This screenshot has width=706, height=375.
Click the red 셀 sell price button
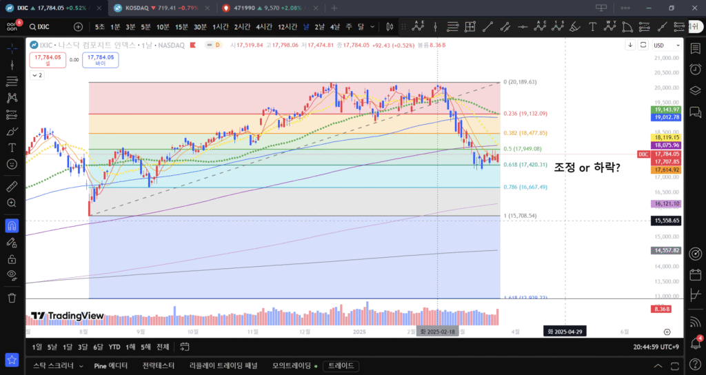click(48, 61)
